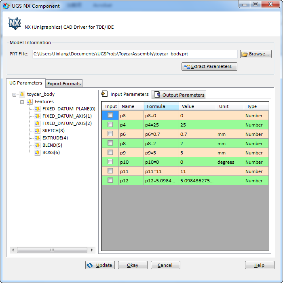Click the FIXED_DATUM_AXIS(1) feature icon

click(37, 116)
